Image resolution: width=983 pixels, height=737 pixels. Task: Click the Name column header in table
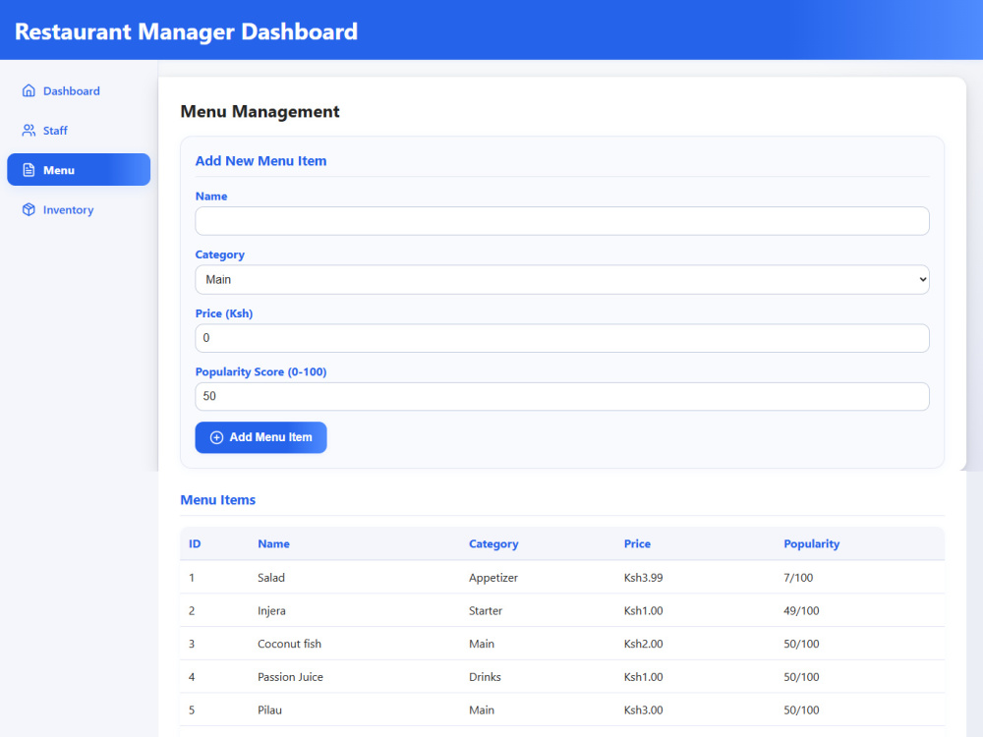(273, 544)
